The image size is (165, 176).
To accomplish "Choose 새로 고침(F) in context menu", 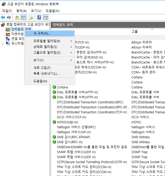I will coord(50,68).
